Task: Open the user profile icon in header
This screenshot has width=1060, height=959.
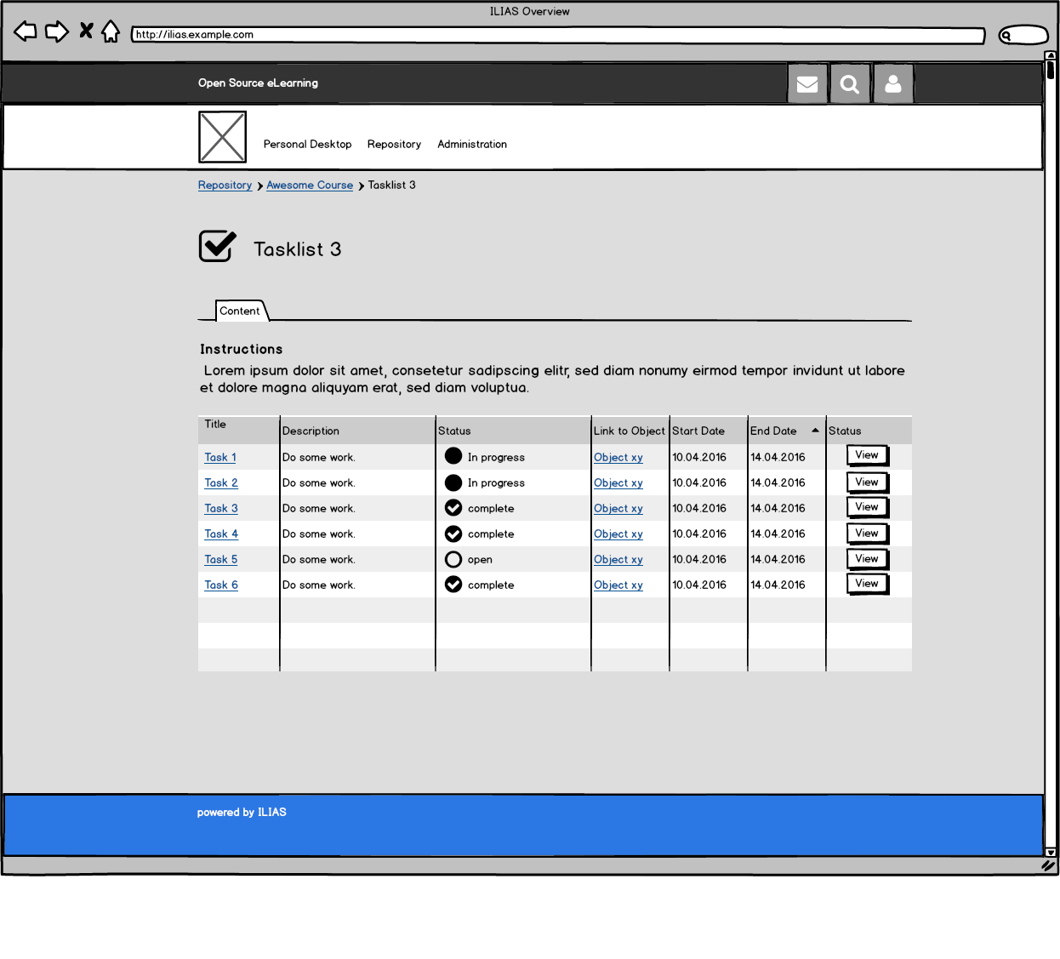Action: (x=892, y=84)
